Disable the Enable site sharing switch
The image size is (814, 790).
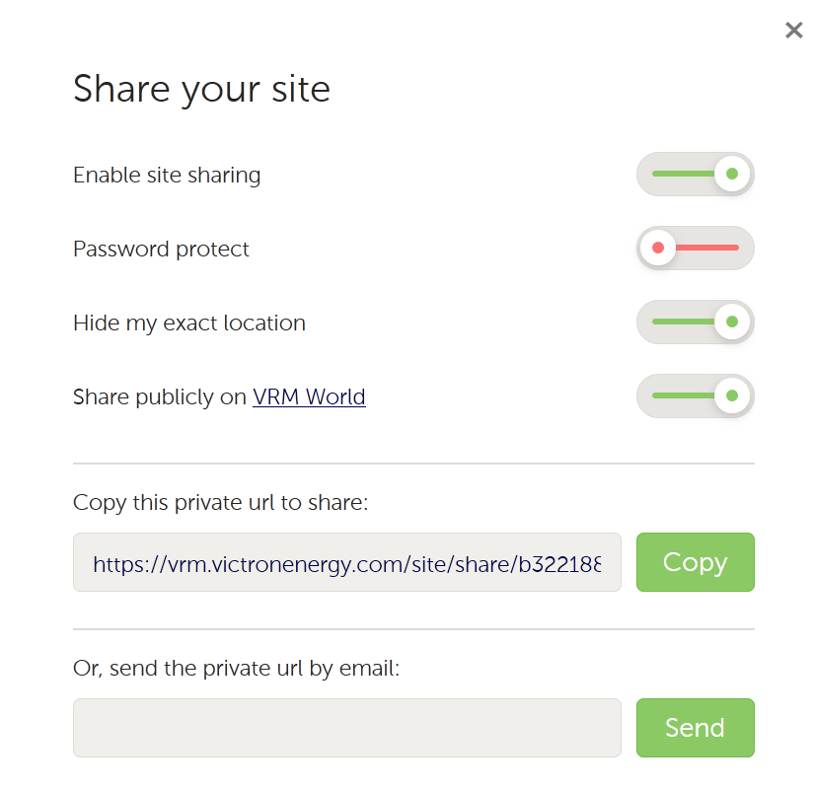click(x=696, y=175)
